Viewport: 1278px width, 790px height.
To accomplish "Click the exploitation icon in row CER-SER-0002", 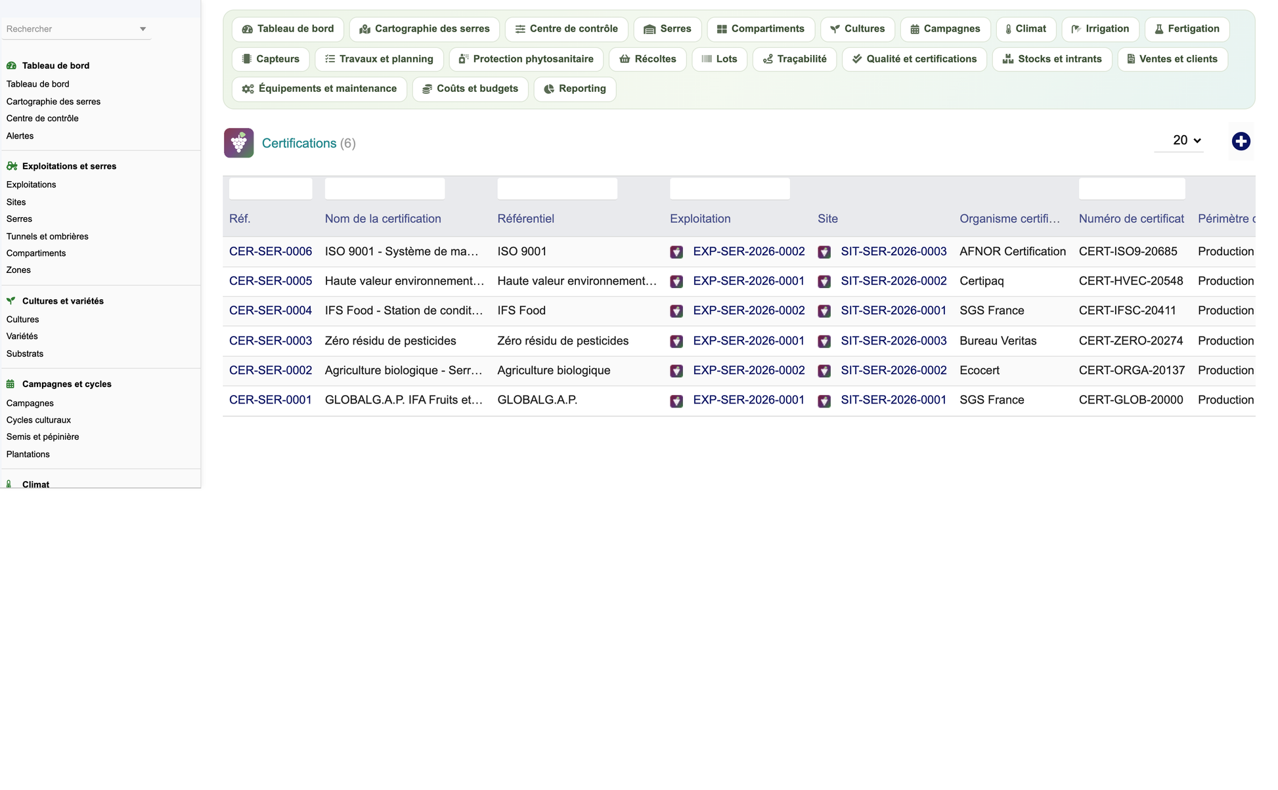I will (676, 371).
